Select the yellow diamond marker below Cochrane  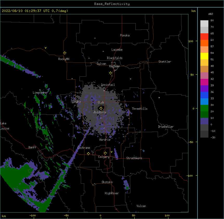click(88, 153)
